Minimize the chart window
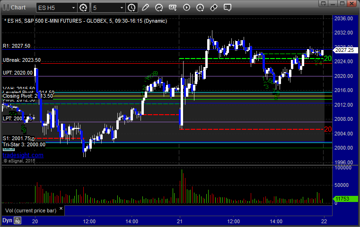Image resolution: width=360 pixels, height=227 pixels. 333,3
